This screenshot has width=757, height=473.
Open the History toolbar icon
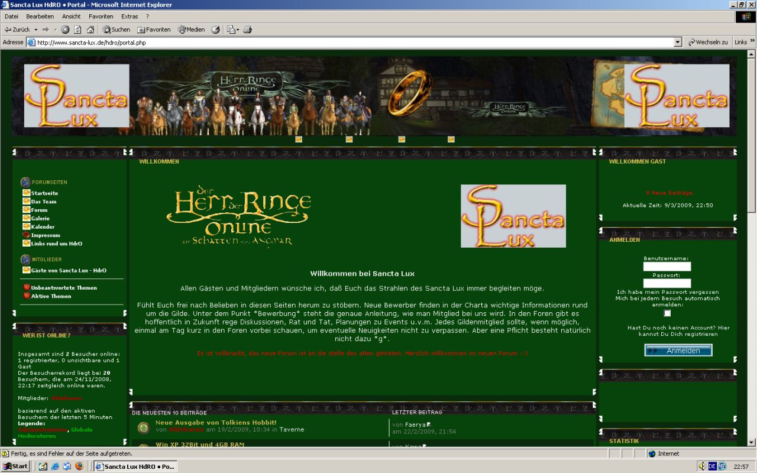pos(215,30)
